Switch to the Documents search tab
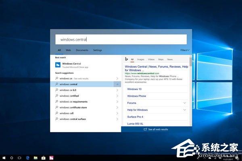 [x=82, y=50]
